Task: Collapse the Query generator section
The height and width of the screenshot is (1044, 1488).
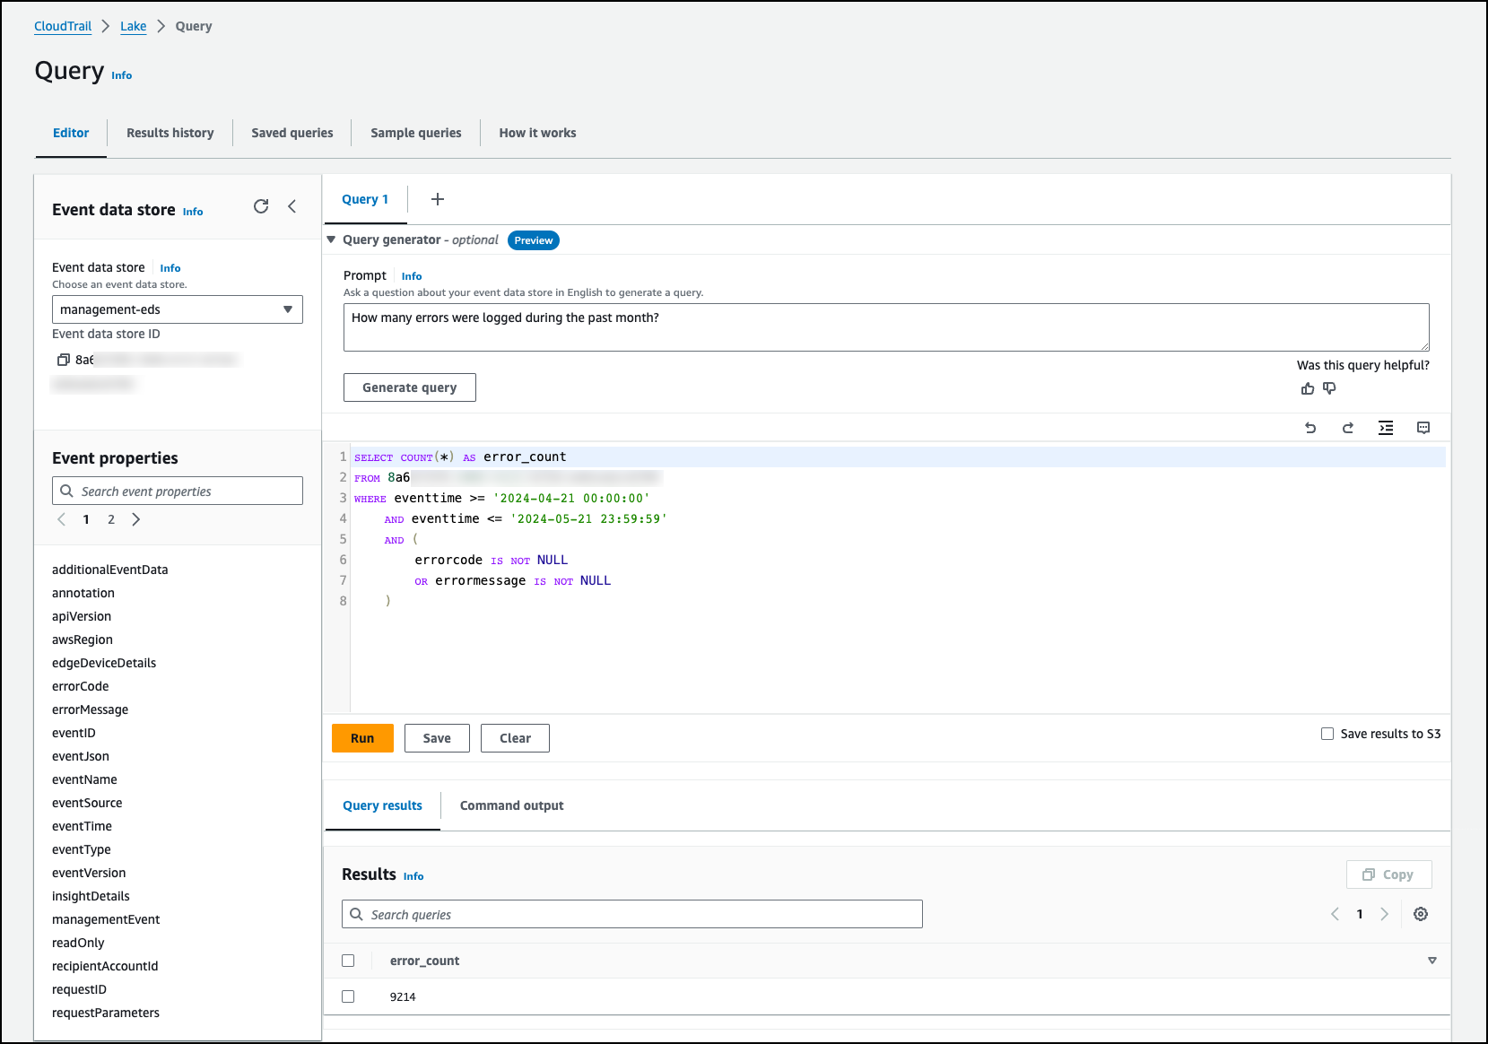Action: tap(331, 239)
